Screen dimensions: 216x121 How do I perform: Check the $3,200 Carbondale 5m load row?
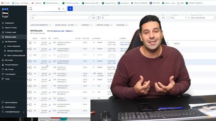click(30, 49)
